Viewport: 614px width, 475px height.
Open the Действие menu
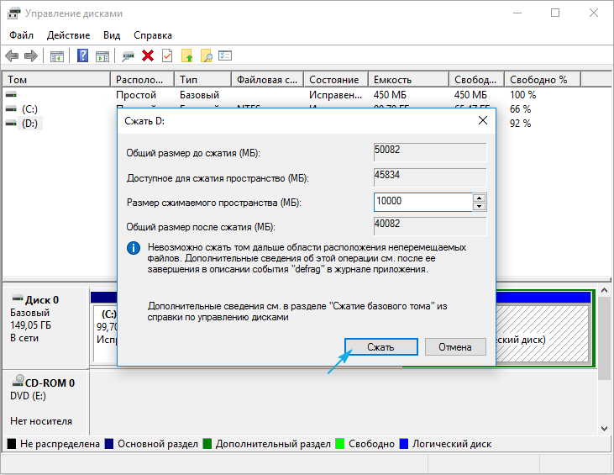[69, 35]
